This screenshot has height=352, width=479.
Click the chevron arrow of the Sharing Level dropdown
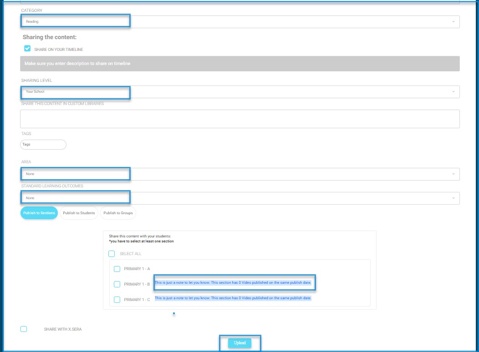point(453,92)
